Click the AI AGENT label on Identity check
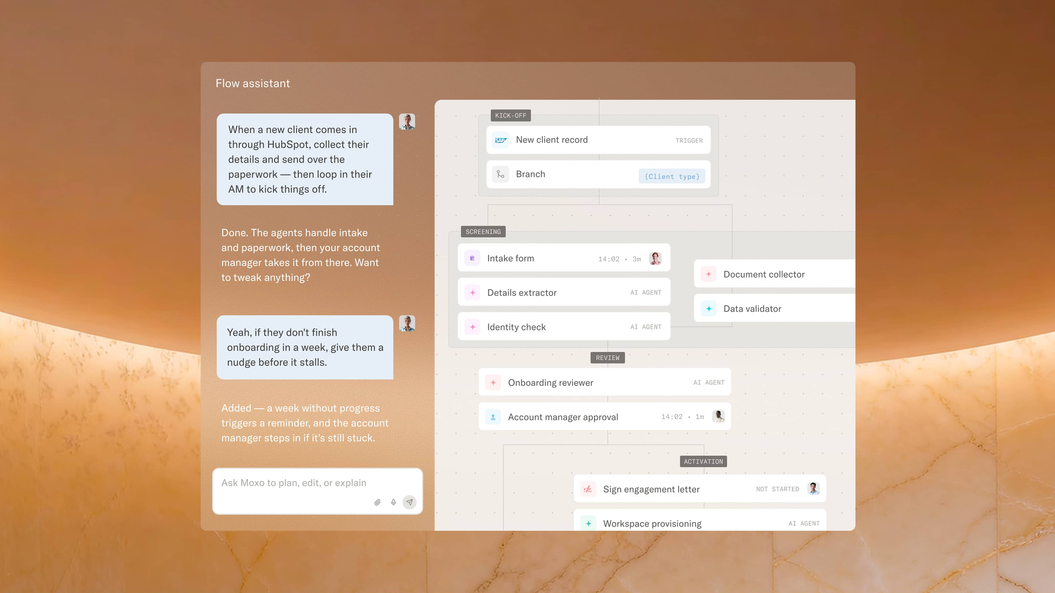 click(x=646, y=327)
